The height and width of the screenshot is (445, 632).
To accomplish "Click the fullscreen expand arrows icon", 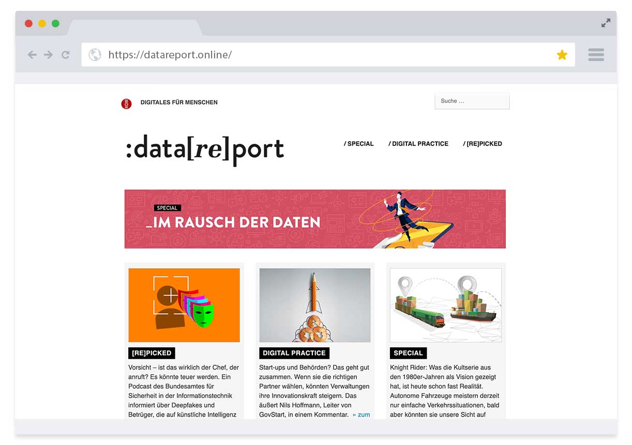I will [x=606, y=23].
